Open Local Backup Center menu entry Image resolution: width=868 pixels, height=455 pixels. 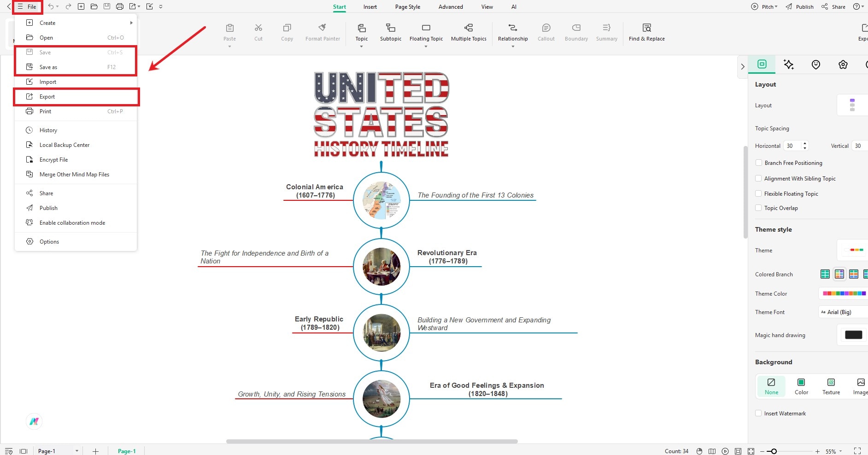point(76,145)
